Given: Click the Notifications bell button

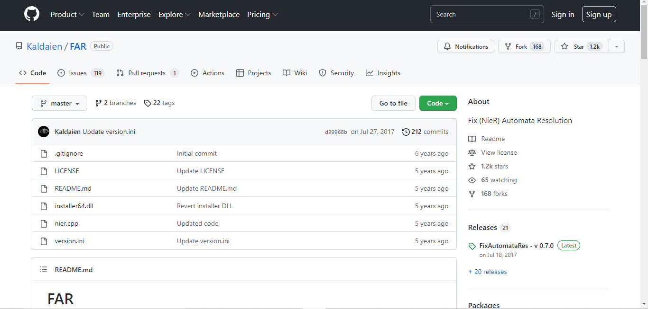Looking at the screenshot, I should click(465, 46).
